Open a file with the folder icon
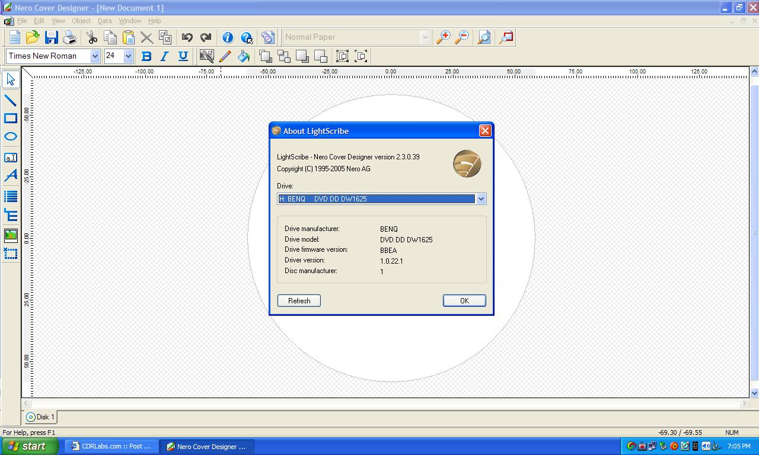 33,37
